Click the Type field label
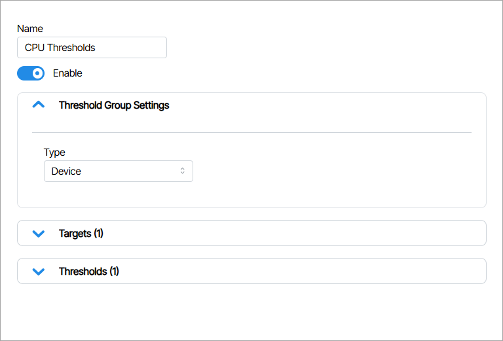This screenshot has width=503, height=341. (x=54, y=153)
